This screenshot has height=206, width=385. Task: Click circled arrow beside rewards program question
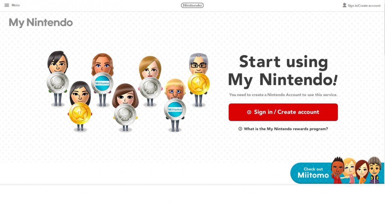240,129
